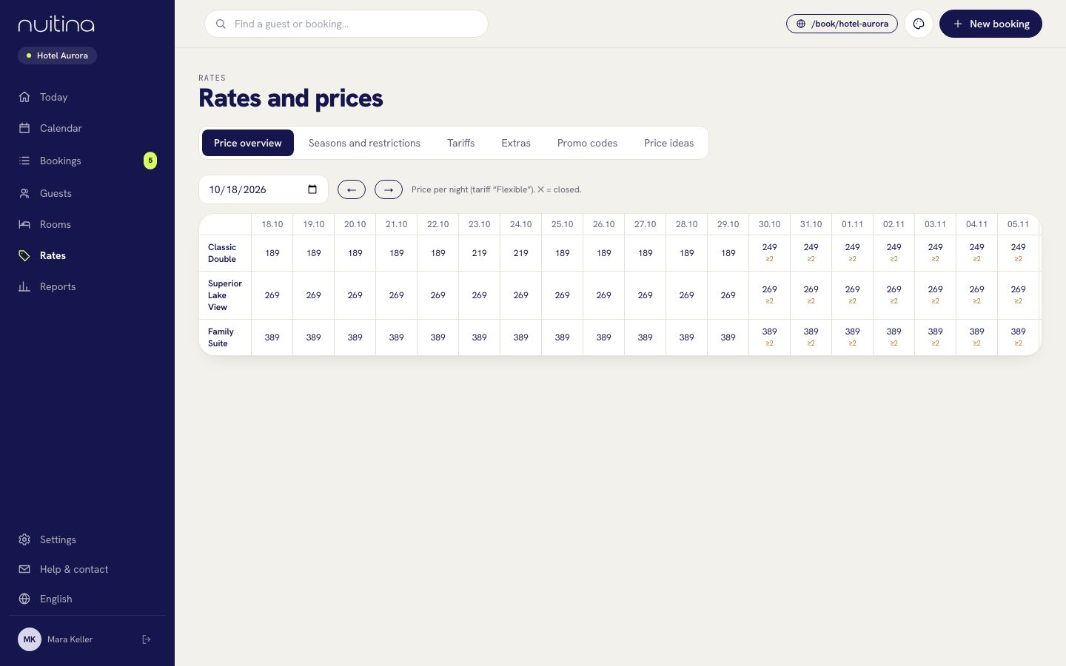Click the Find a guest or booking search field
The image size is (1066, 666).
pyautogui.click(x=346, y=24)
